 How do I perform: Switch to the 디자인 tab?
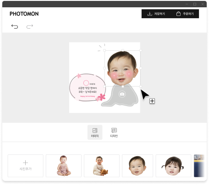tap(114, 132)
